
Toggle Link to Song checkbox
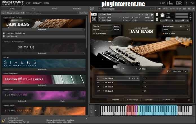click(164, 33)
